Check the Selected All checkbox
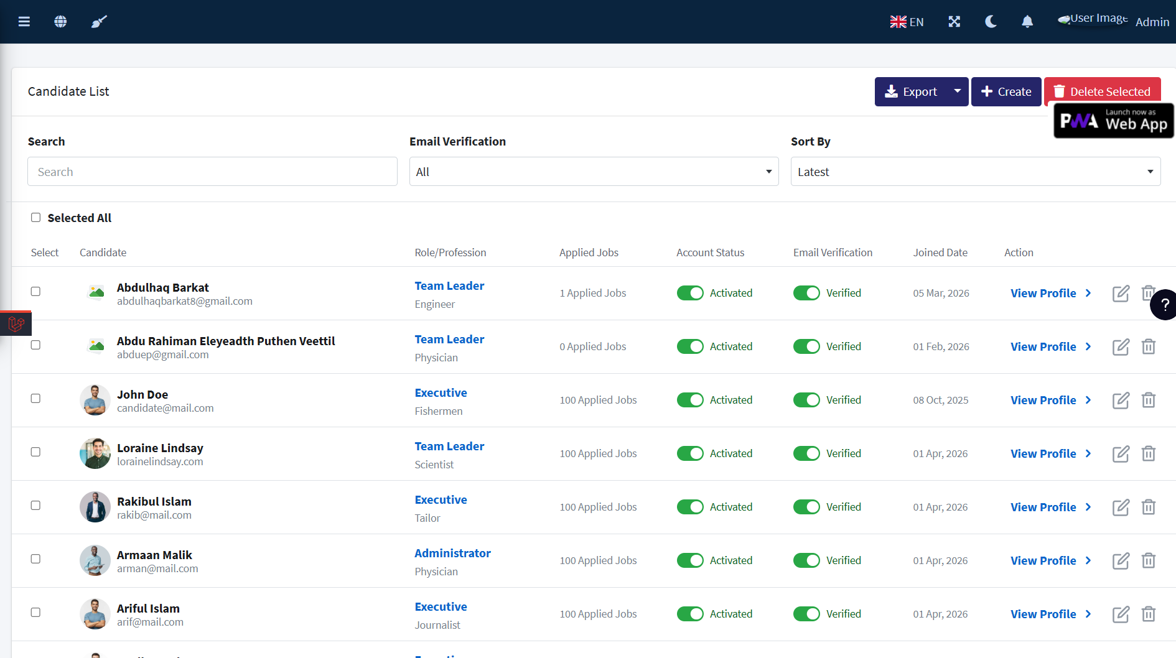The image size is (1176, 658). (x=36, y=218)
